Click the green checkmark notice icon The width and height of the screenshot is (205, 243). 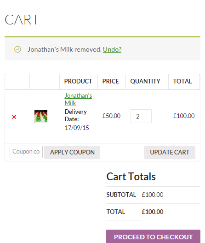click(x=17, y=49)
